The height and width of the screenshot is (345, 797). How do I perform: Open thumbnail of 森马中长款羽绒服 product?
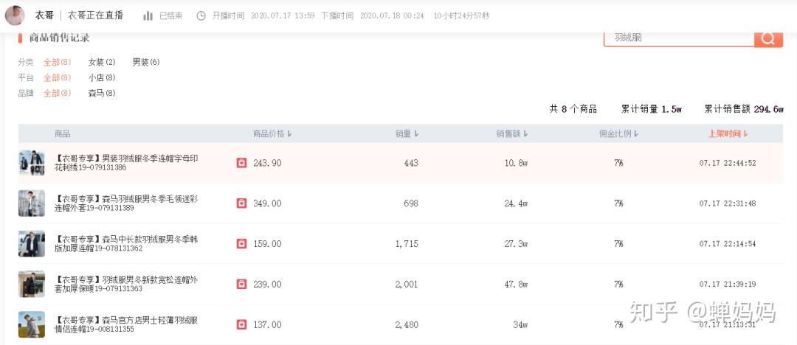point(32,243)
